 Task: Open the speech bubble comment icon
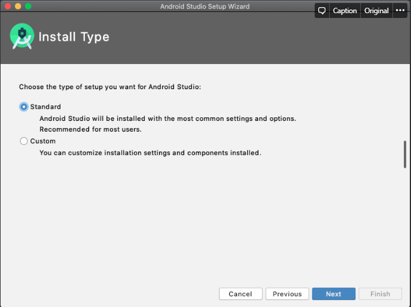point(322,11)
